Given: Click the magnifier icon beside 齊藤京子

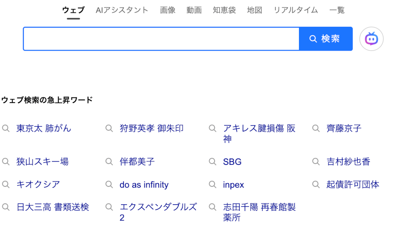Looking at the screenshot, I should (x=316, y=128).
